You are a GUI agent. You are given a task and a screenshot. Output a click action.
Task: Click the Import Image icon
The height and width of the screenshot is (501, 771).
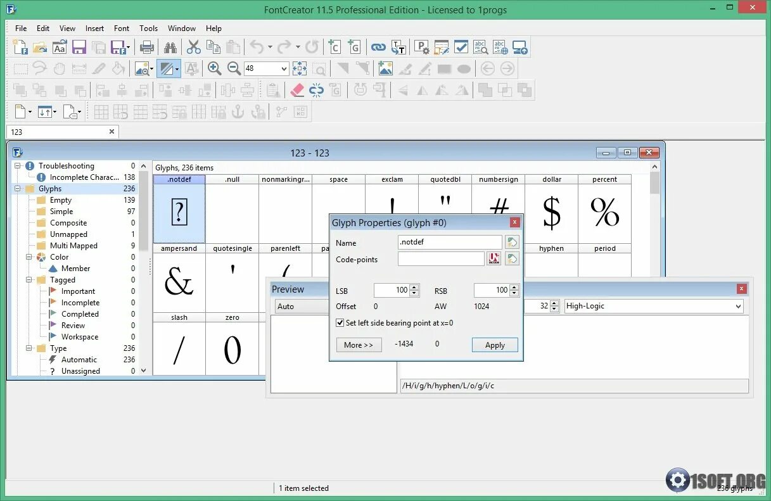pyautogui.click(x=385, y=68)
